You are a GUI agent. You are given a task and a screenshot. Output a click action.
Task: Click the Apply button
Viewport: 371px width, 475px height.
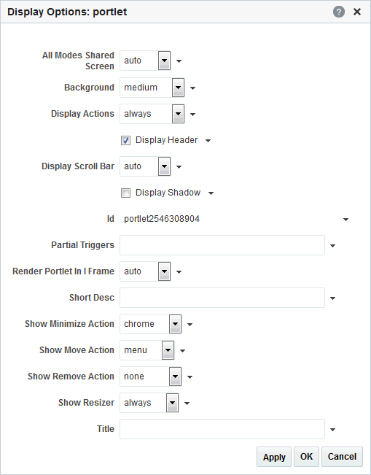click(274, 457)
